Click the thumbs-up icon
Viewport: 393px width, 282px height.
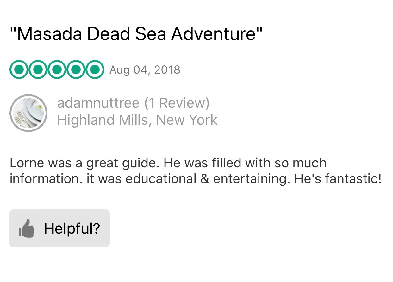(27, 228)
